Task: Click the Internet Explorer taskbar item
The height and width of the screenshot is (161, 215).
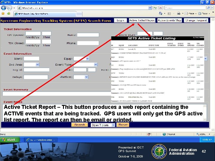Action: click(x=41, y=140)
